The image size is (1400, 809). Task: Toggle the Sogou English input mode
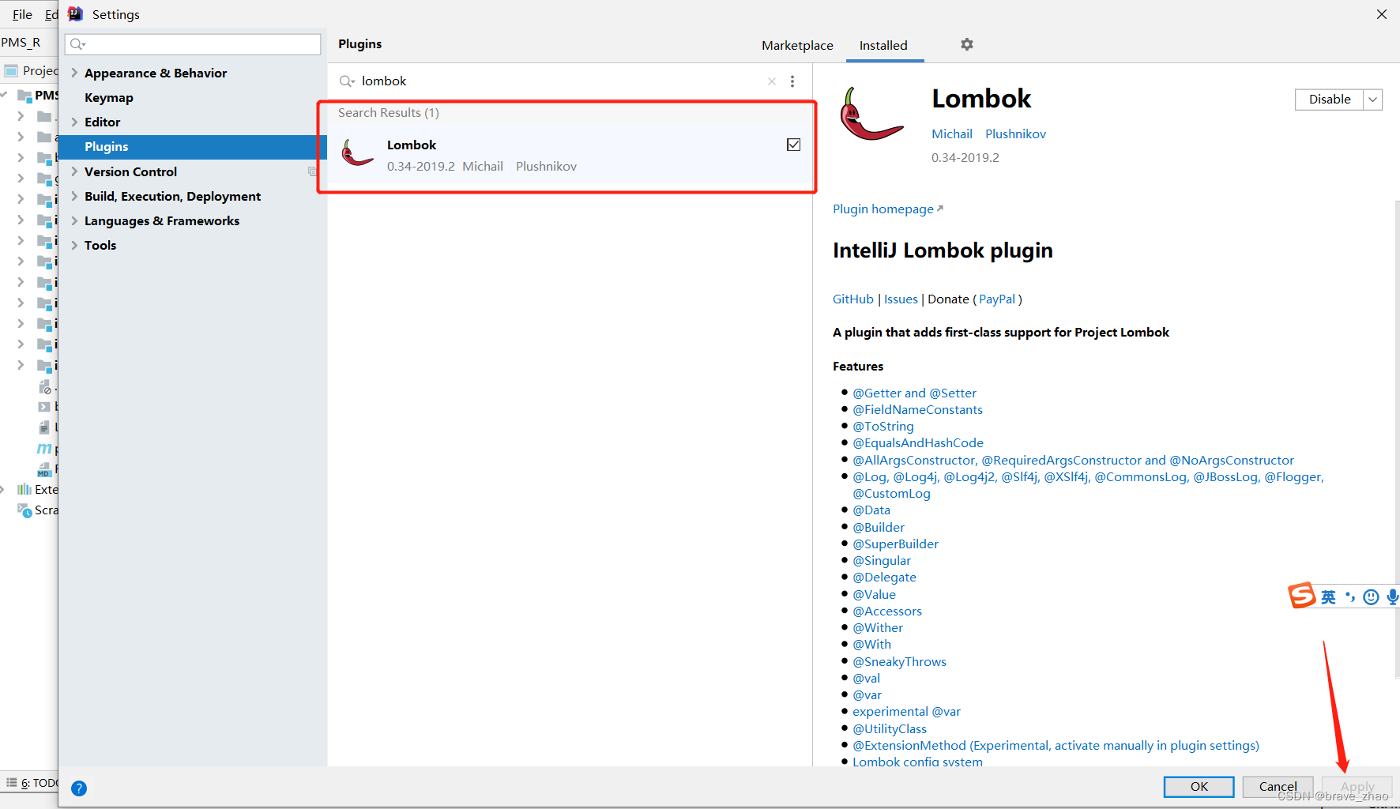click(x=1328, y=597)
